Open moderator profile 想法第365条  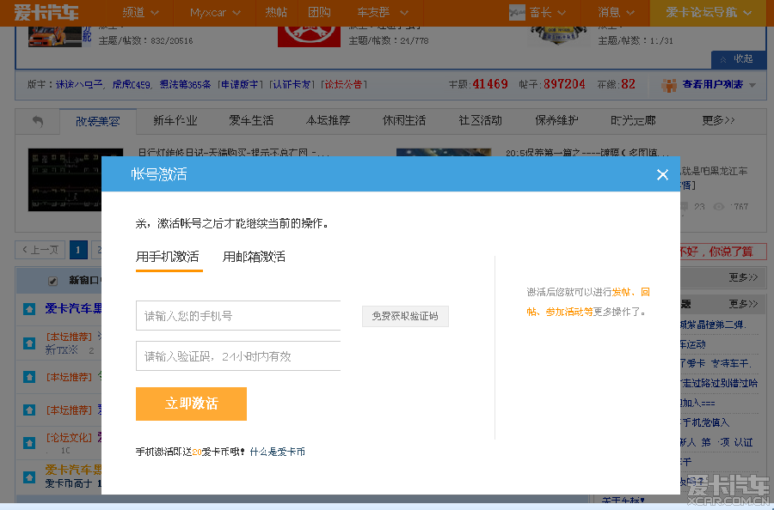point(185,85)
